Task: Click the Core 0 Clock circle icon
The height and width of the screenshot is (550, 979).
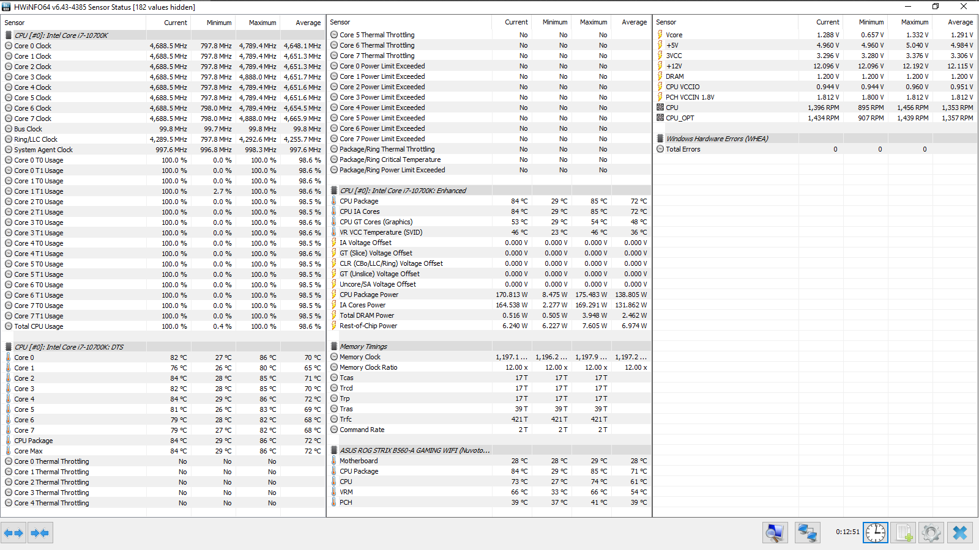Action: pos(9,46)
